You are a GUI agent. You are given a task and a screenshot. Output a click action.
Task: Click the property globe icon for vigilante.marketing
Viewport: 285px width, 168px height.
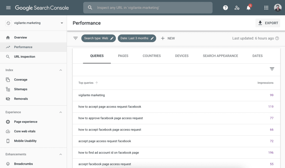pyautogui.click(x=8, y=23)
